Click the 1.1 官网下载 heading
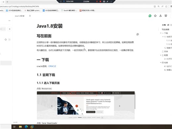 (x=46, y=75)
